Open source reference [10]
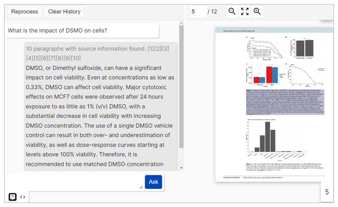Image resolution: width=338 pixels, height=207 pixels. [75, 58]
